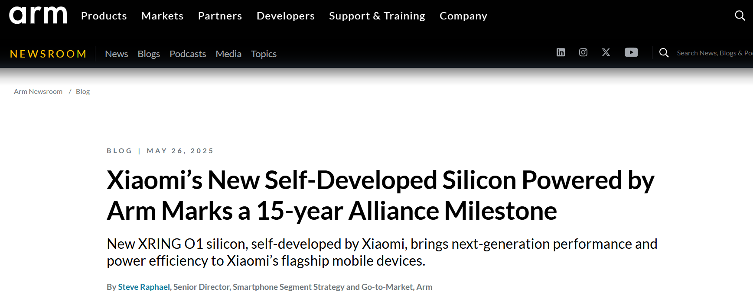This screenshot has width=753, height=305.
Task: Expand the Developers menu
Action: tap(286, 16)
